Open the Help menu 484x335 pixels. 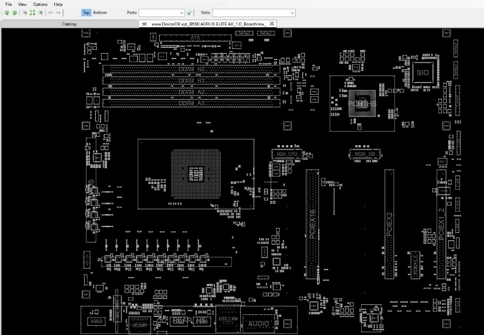[58, 4]
